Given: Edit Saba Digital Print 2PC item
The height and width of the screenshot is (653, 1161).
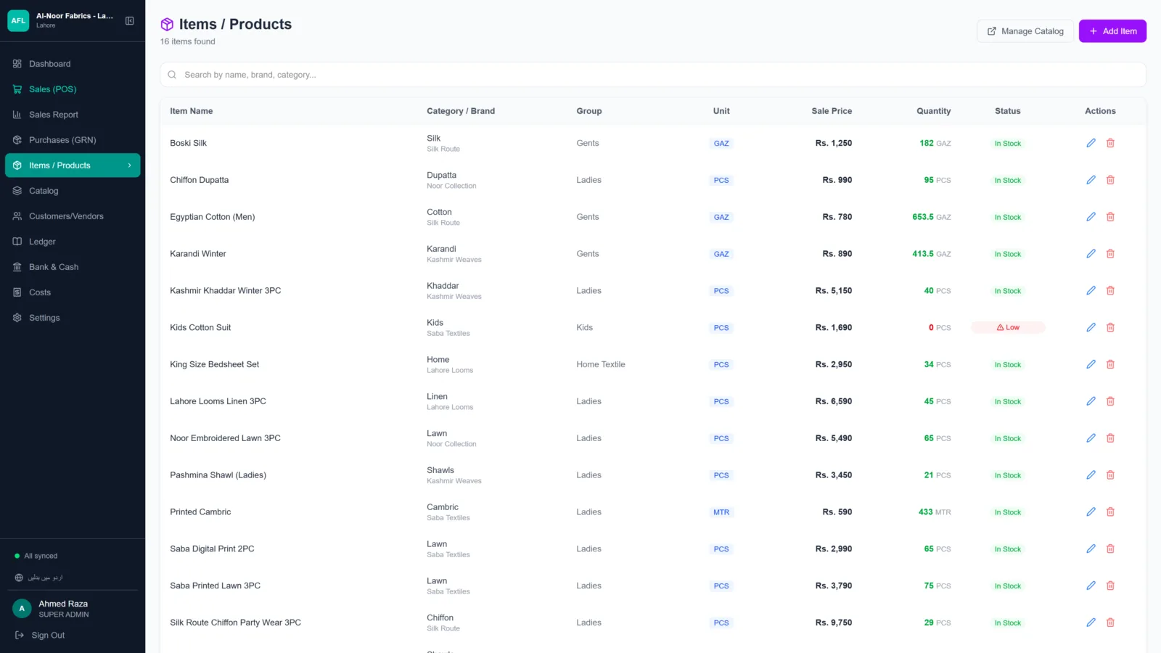Looking at the screenshot, I should pyautogui.click(x=1091, y=549).
